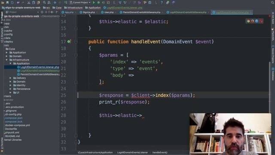Image resolution: width=275 pixels, height=155 pixels.
Task: Toggle the Maven Projects side button
Action: [273, 55]
